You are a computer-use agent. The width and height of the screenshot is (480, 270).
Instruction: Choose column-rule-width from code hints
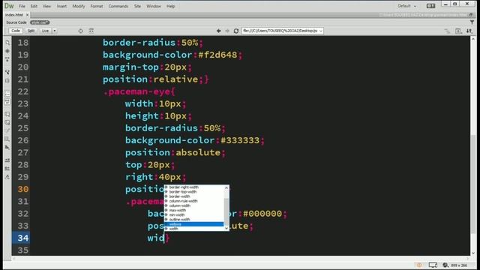point(194,201)
